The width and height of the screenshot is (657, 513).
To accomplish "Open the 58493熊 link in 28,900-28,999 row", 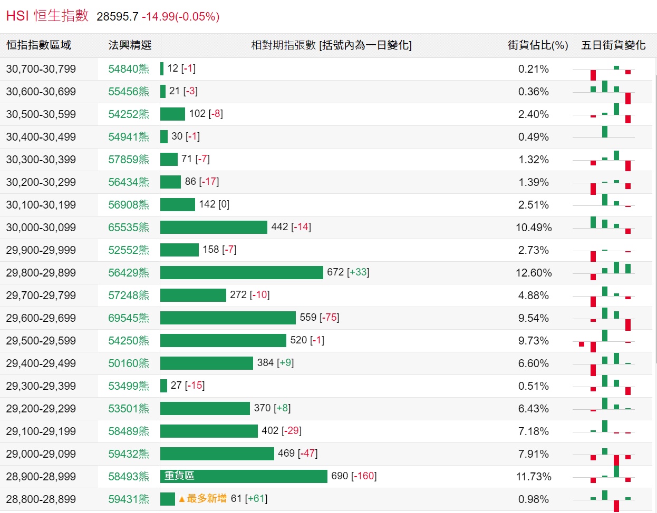I will [x=129, y=477].
